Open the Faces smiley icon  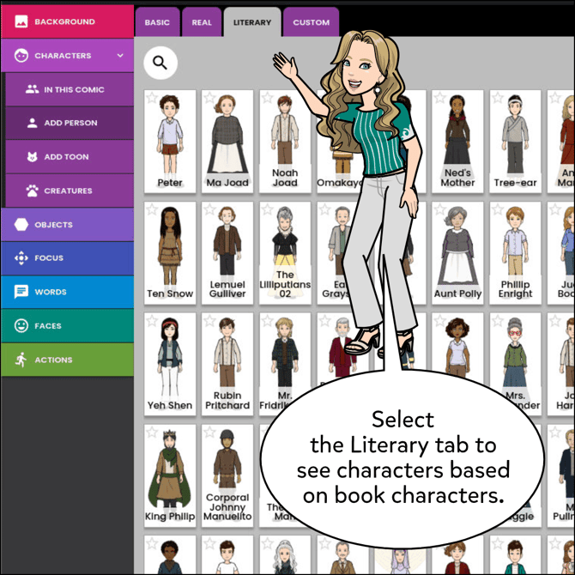pos(21,325)
